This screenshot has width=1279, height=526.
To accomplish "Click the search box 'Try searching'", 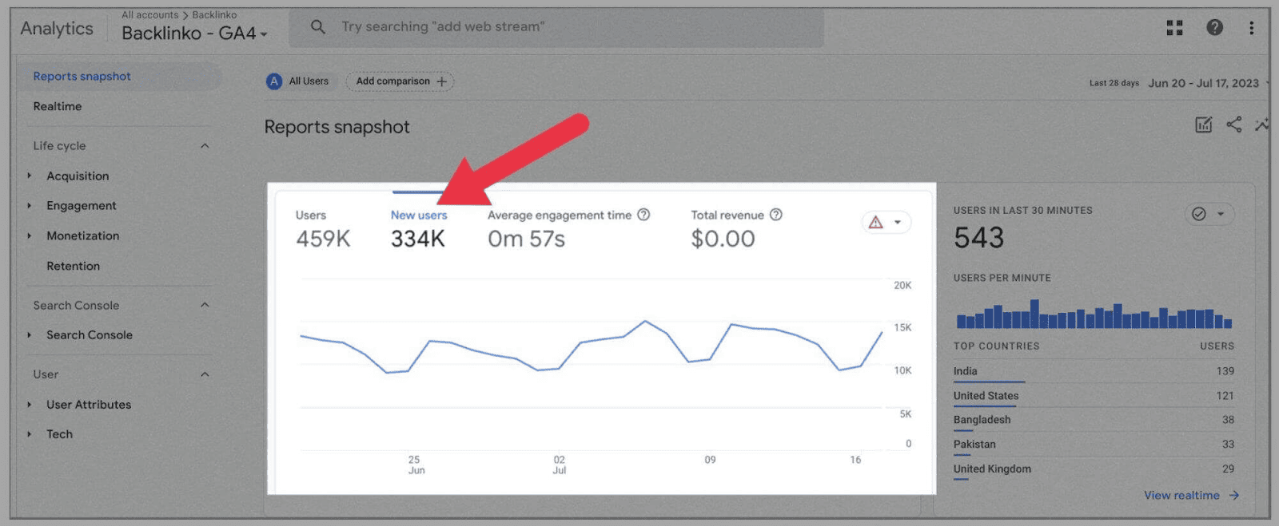I will [x=556, y=27].
